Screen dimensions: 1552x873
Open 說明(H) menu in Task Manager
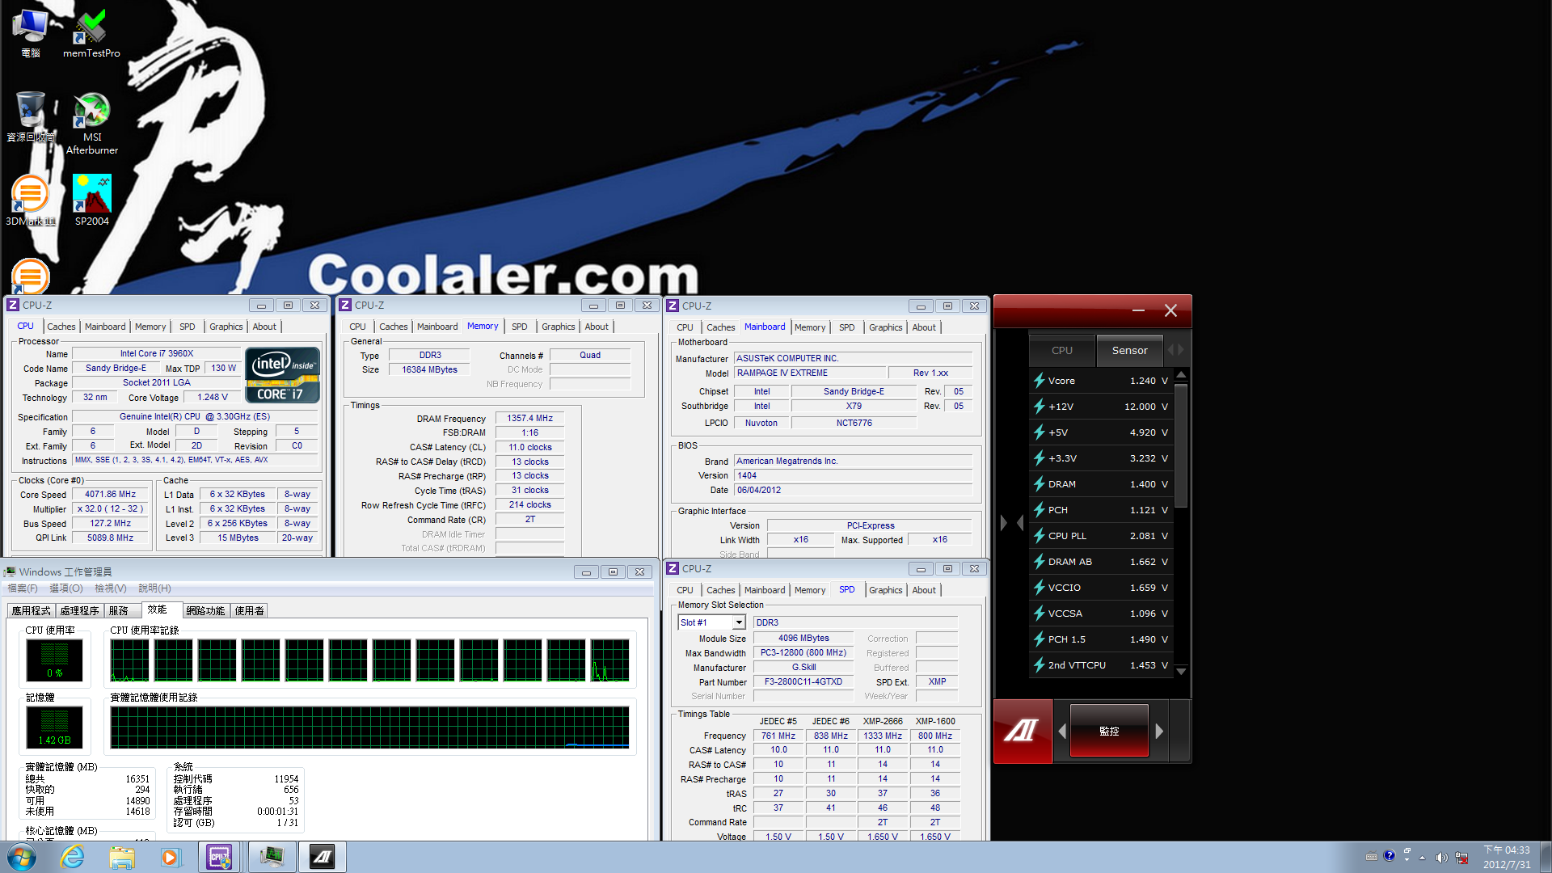(154, 588)
